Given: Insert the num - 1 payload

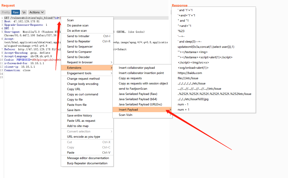Looking at the screenshot, I should pyautogui.click(x=214, y=105).
